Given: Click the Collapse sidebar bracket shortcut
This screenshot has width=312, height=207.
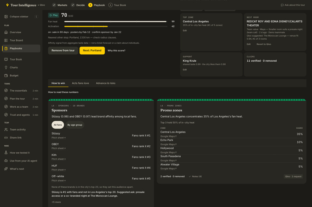Looking at the screenshot, I should coord(36,17).
